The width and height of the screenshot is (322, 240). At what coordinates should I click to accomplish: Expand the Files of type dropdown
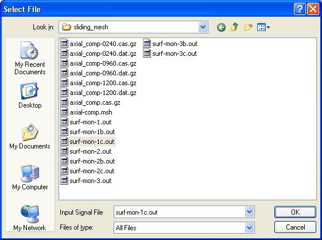click(x=249, y=227)
